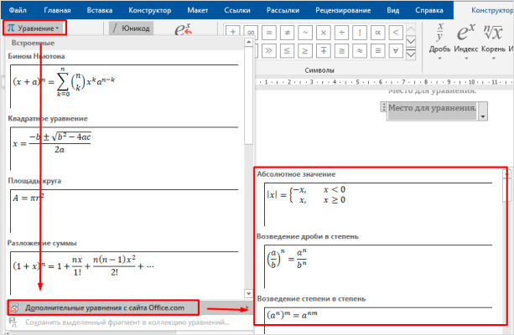Click the Место для уравнения placeholder
Viewport: 514px width, 335px height.
[x=432, y=108]
